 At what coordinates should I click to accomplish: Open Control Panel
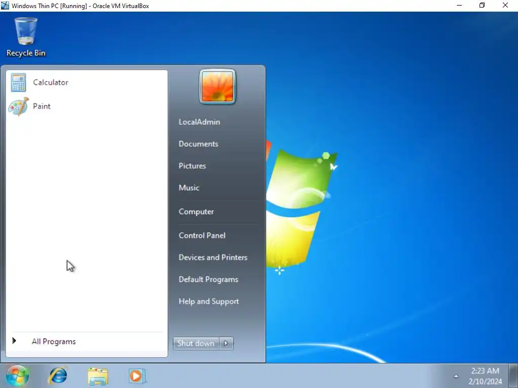click(x=202, y=235)
